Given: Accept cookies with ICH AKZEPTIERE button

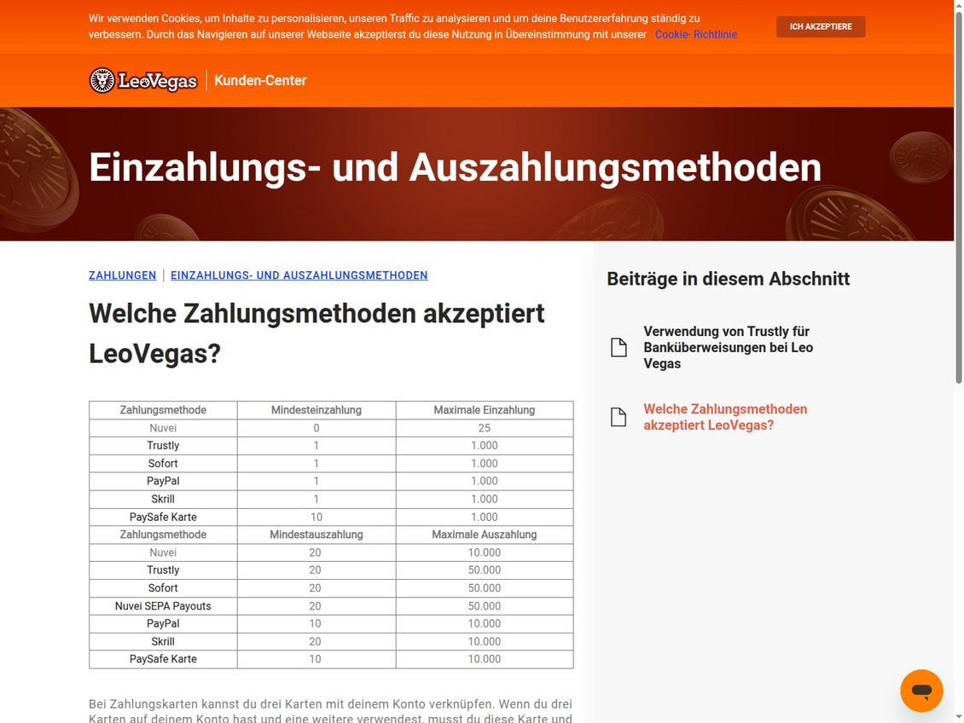Looking at the screenshot, I should click(x=820, y=26).
